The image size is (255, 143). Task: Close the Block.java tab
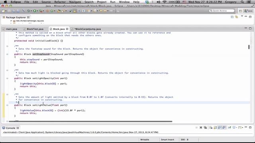(x=67, y=29)
